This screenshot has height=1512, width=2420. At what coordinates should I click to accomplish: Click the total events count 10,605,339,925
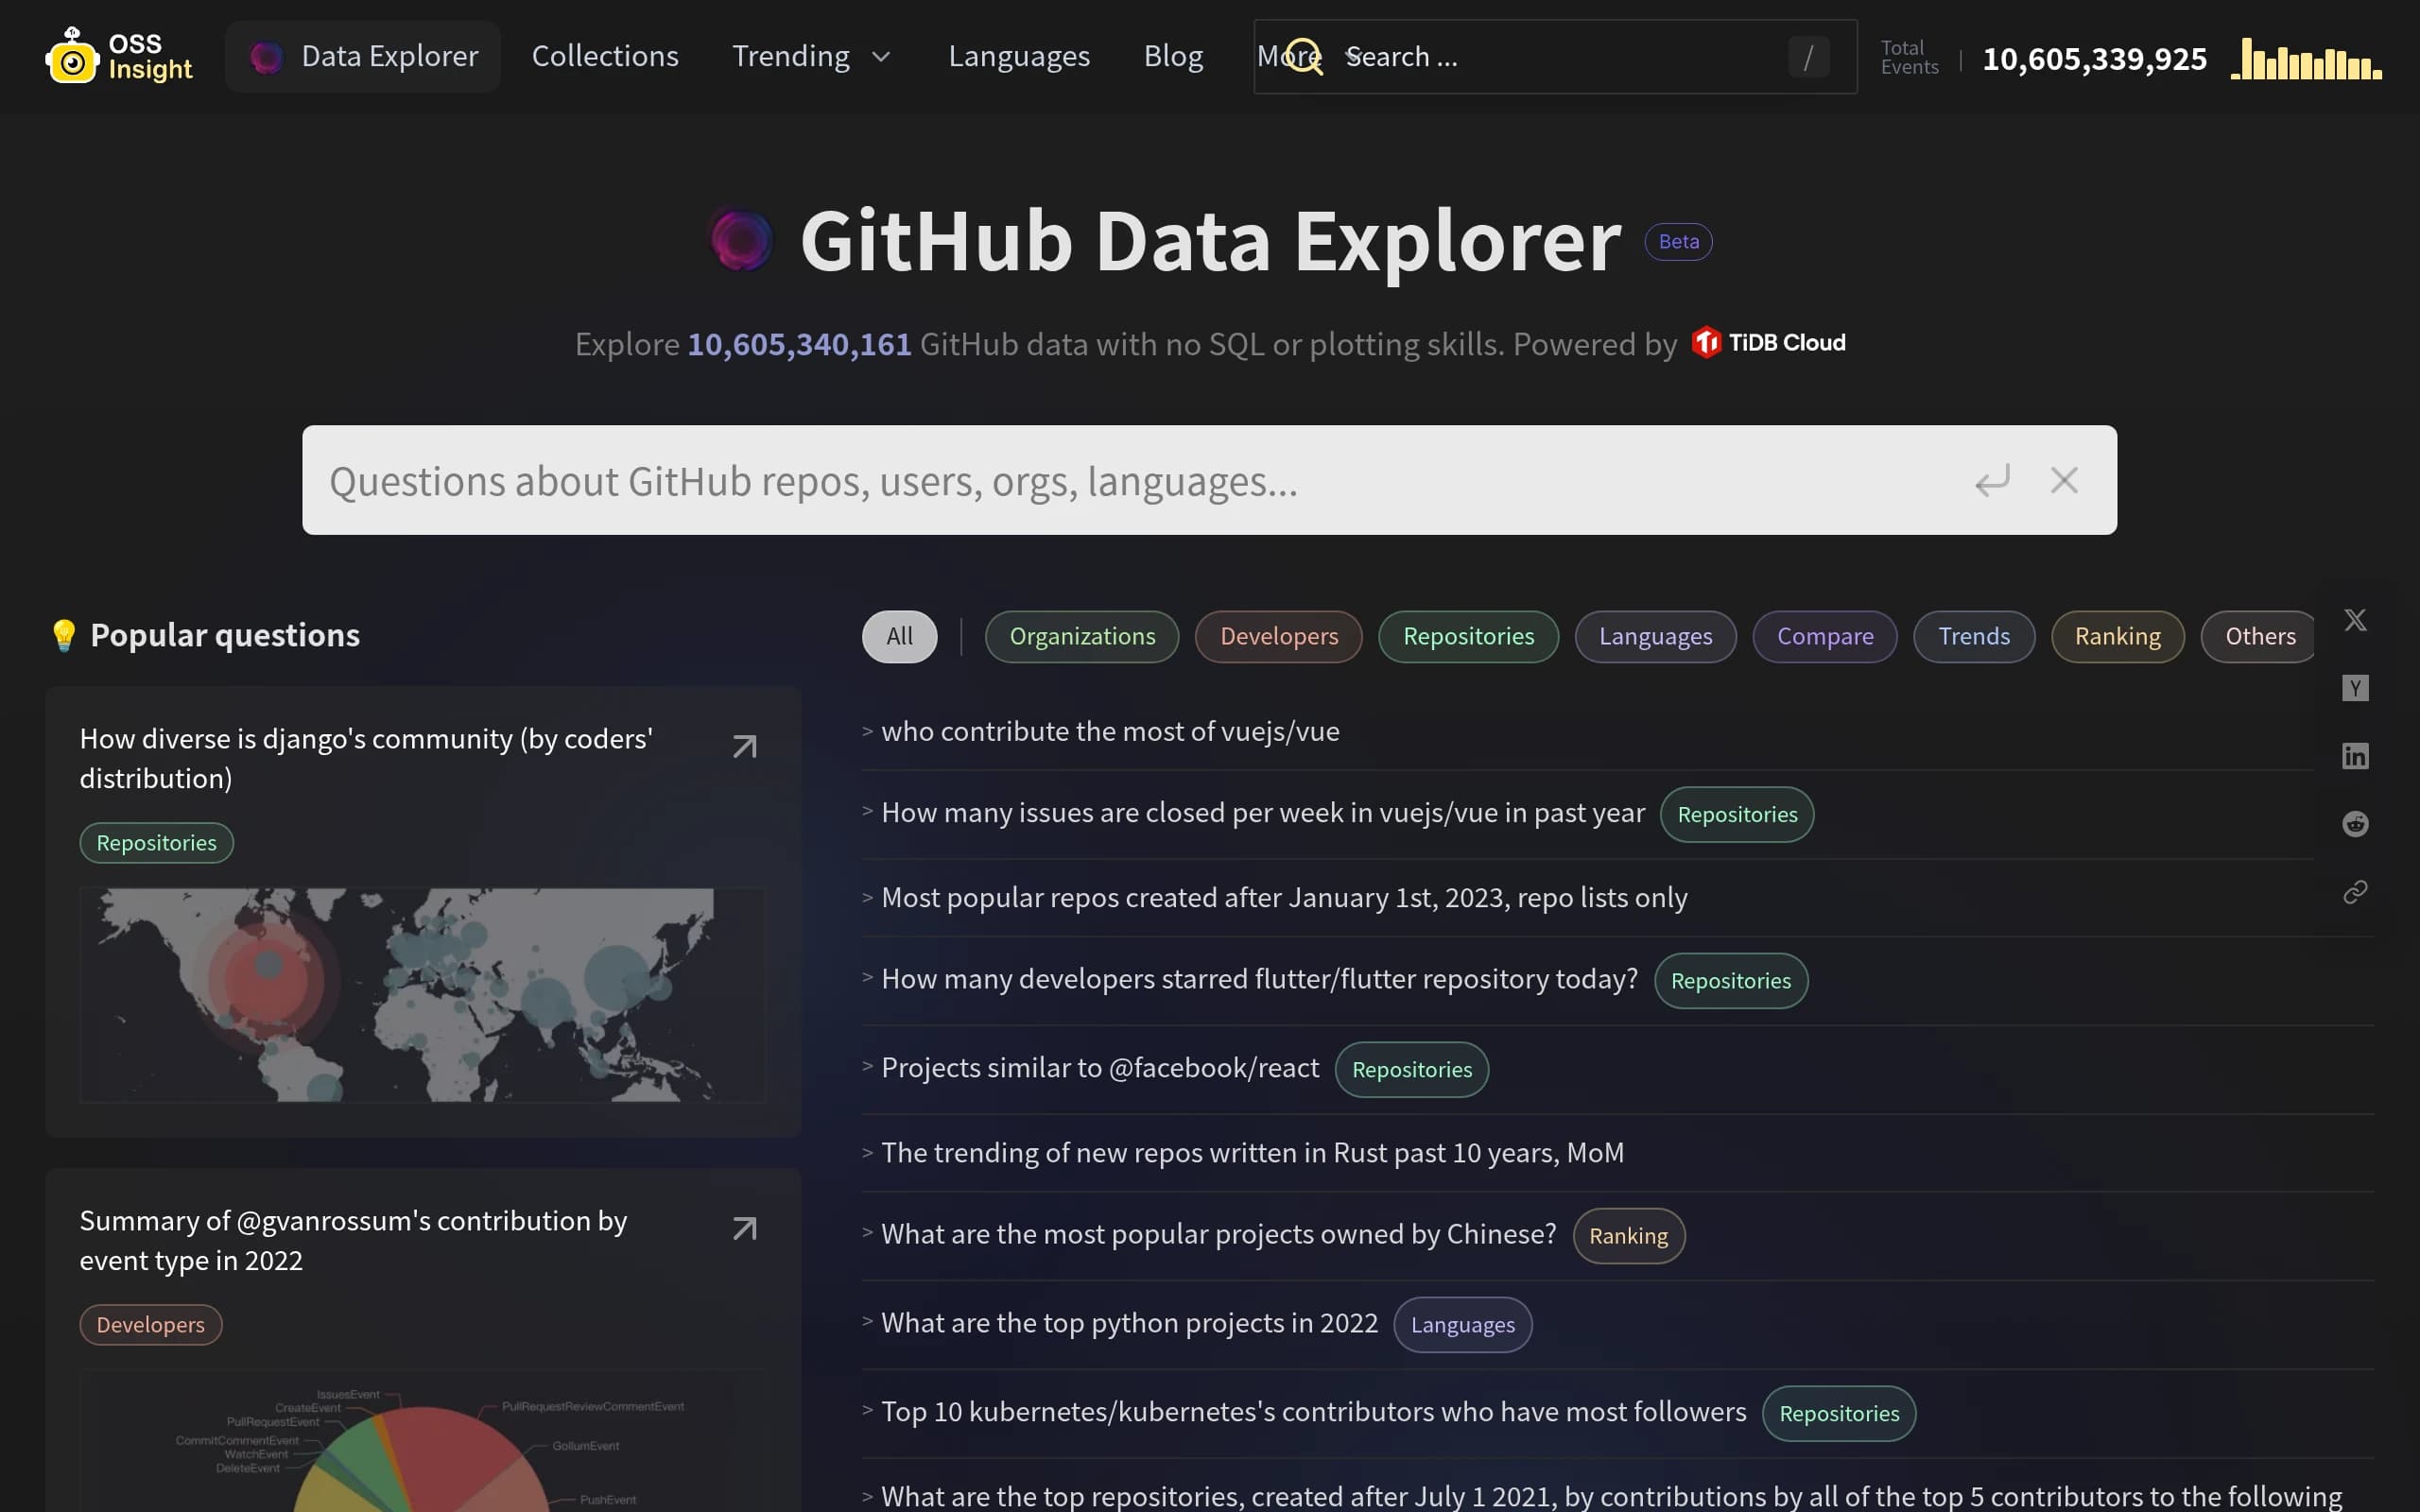point(2094,59)
